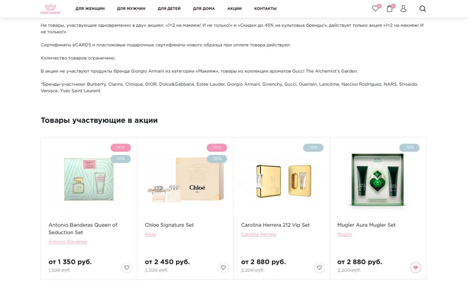The width and height of the screenshot is (468, 281).
Task: Toggle the heart on Chloe Signature Set
Action: click(x=223, y=268)
